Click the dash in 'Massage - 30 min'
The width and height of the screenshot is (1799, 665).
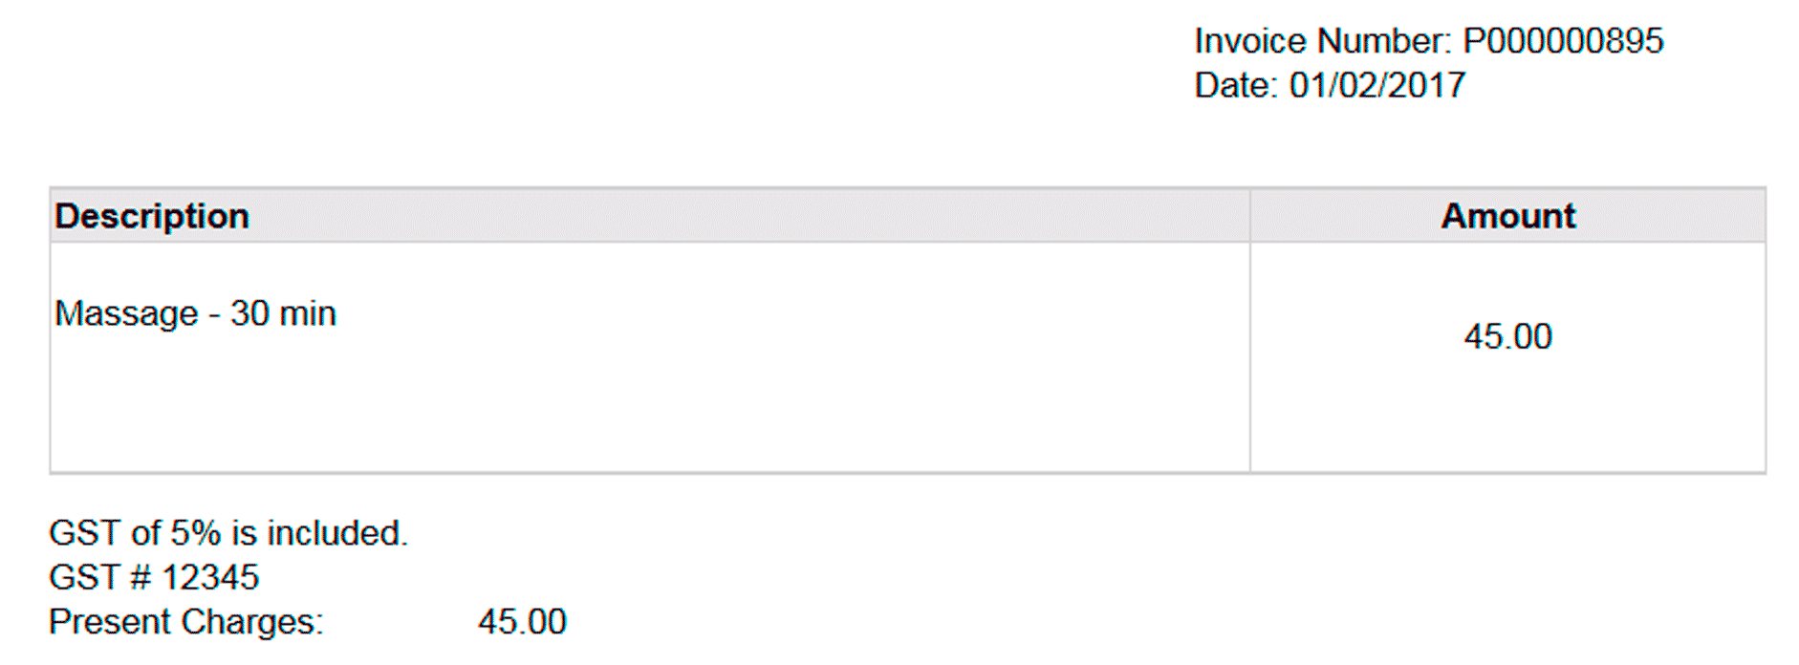(214, 315)
